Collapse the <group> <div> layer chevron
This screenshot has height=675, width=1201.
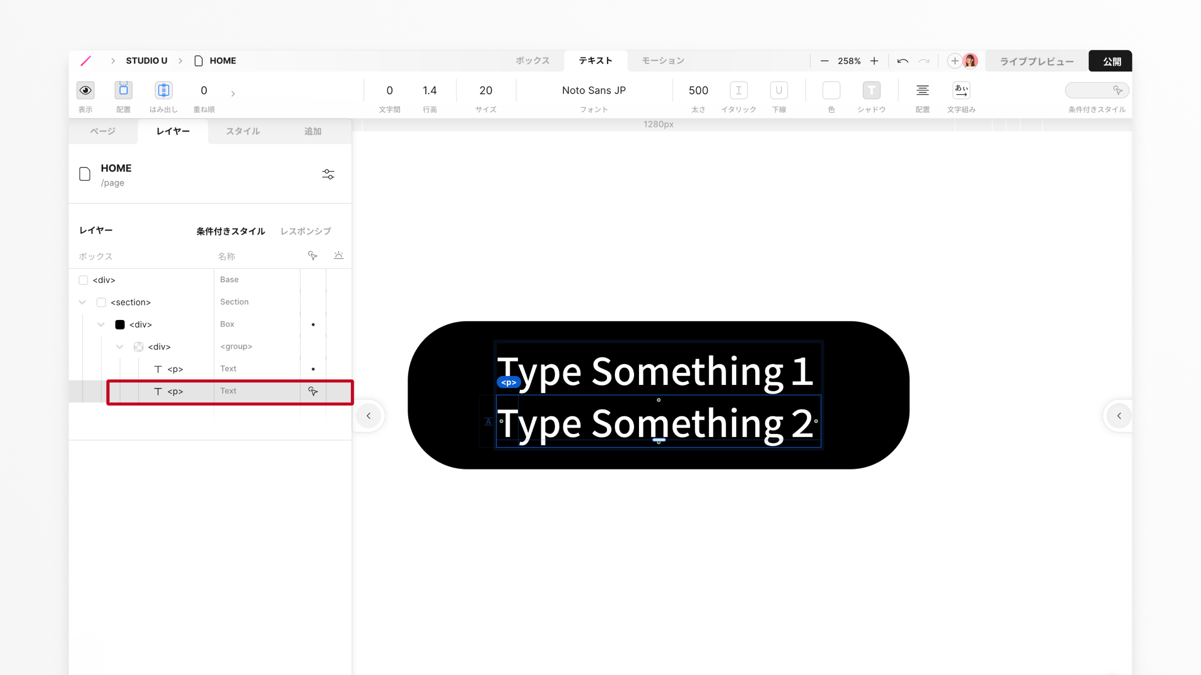tap(120, 346)
